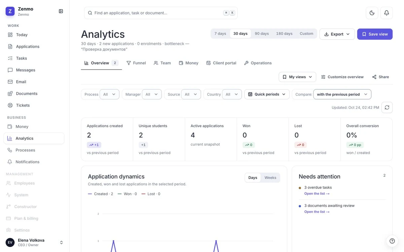The image size is (404, 252).
Task: Select the 30 days period
Action: 240,34
